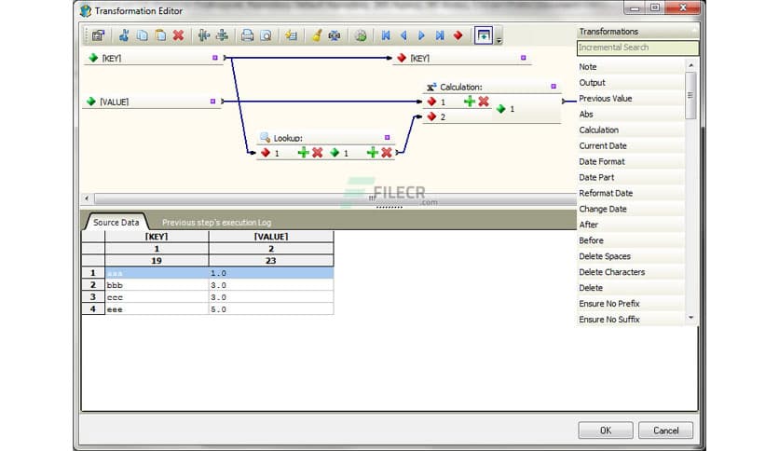The width and height of the screenshot is (779, 451).
Task: Click the purple square on source [KEY] node
Action: [x=215, y=58]
